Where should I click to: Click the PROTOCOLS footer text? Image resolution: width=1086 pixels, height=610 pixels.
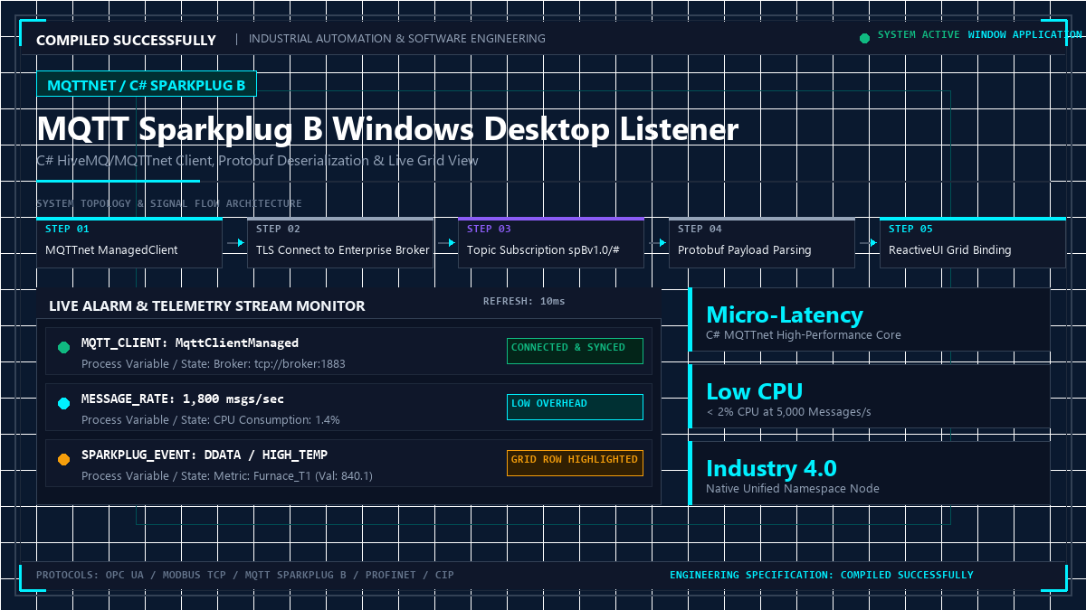245,575
